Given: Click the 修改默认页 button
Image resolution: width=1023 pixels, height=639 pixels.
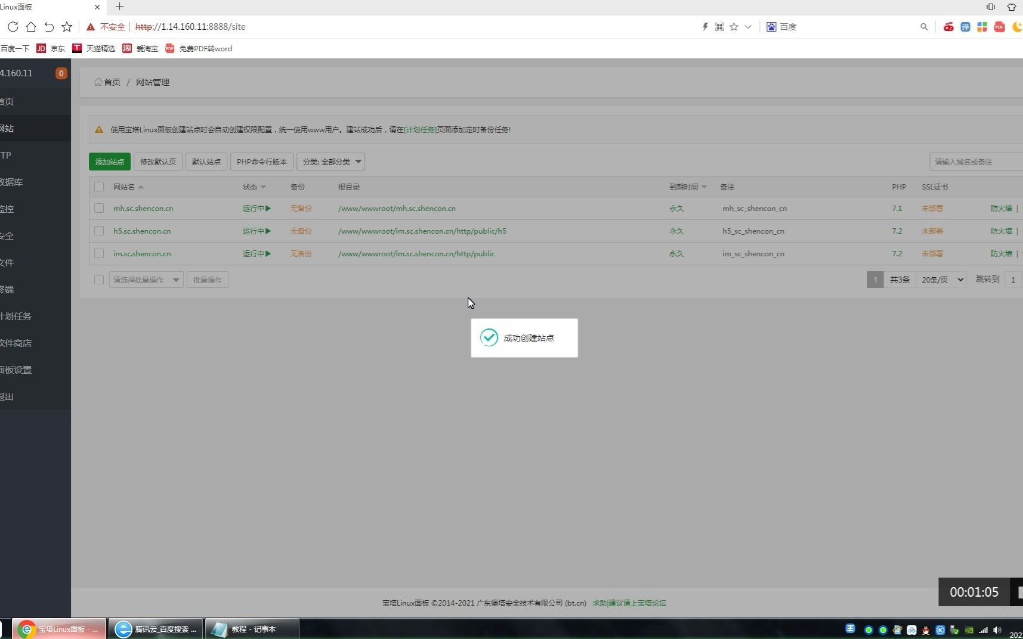Looking at the screenshot, I should tap(158, 162).
